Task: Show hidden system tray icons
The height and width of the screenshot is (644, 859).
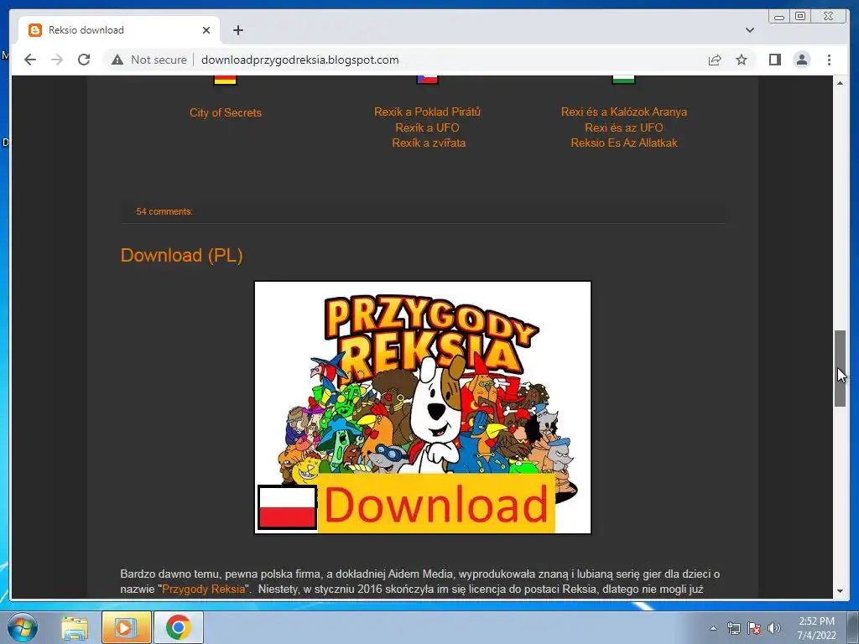Action: coord(713,628)
